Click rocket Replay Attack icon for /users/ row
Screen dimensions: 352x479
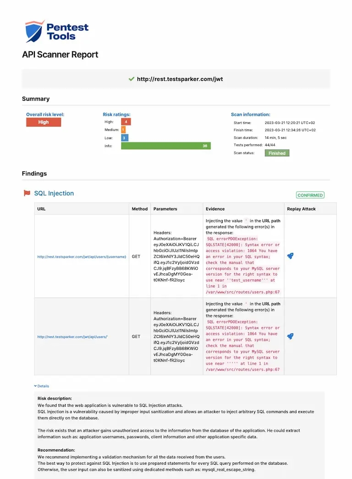[290, 336]
